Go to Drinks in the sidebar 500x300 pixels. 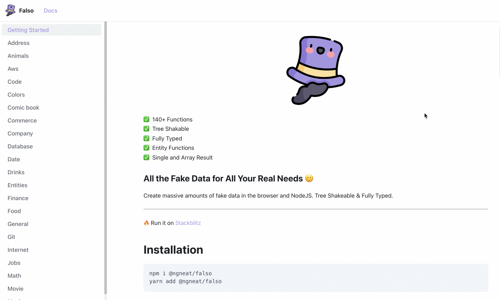tap(51, 172)
